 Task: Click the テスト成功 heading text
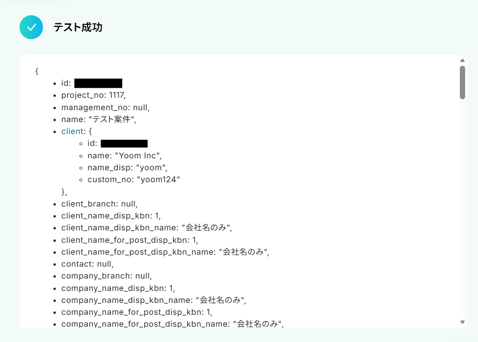pyautogui.click(x=78, y=27)
